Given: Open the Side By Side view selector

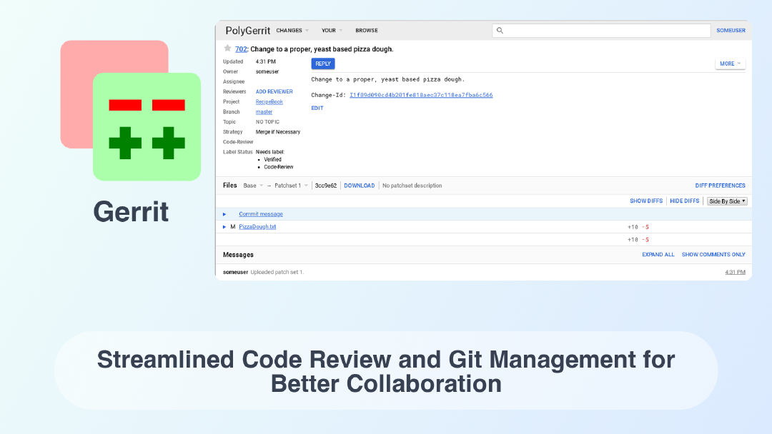Looking at the screenshot, I should tap(726, 201).
